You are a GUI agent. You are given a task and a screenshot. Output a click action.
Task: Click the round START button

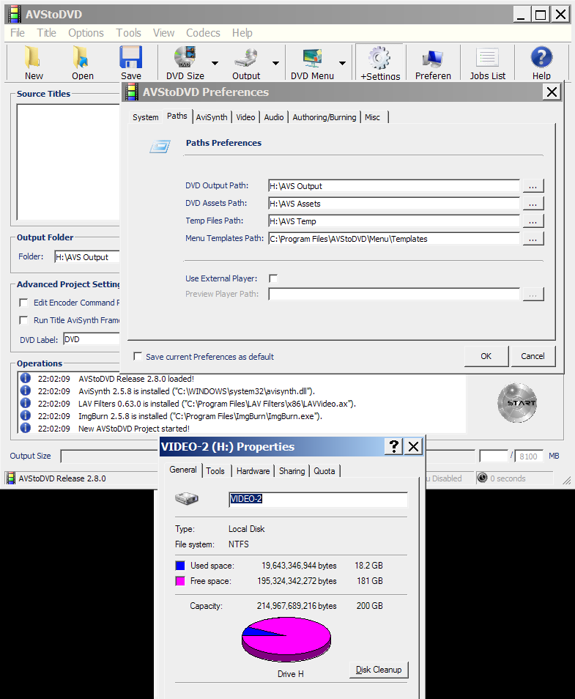pyautogui.click(x=517, y=402)
